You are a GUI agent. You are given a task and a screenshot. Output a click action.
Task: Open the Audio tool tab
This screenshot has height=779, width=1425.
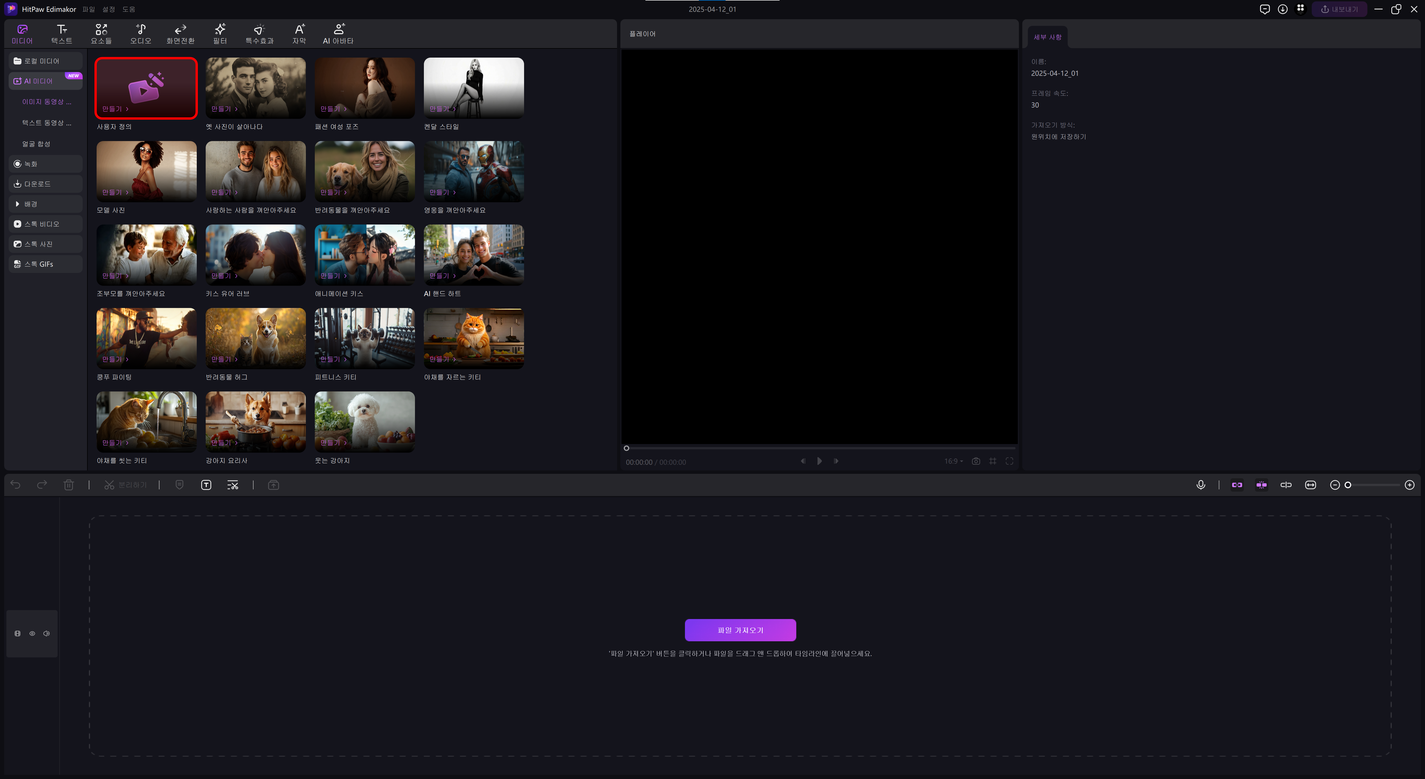141,34
